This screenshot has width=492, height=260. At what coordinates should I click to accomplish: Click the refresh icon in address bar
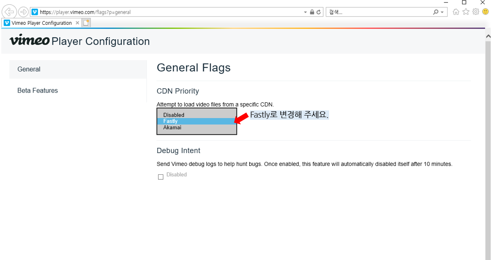tap(318, 12)
